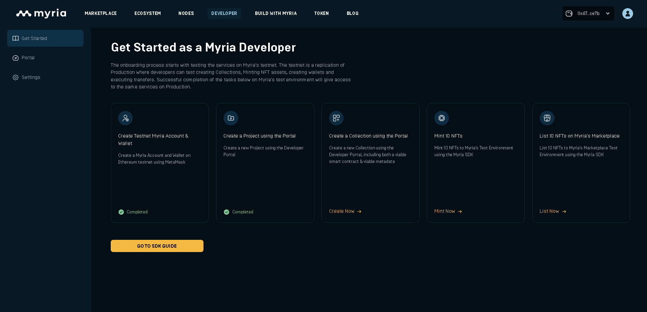Image resolution: width=647 pixels, height=312 pixels.
Task: Open Build With Myria page
Action: click(x=276, y=14)
